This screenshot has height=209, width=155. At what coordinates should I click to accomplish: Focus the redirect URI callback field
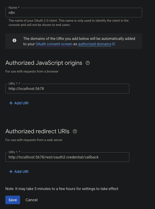click(x=67, y=157)
